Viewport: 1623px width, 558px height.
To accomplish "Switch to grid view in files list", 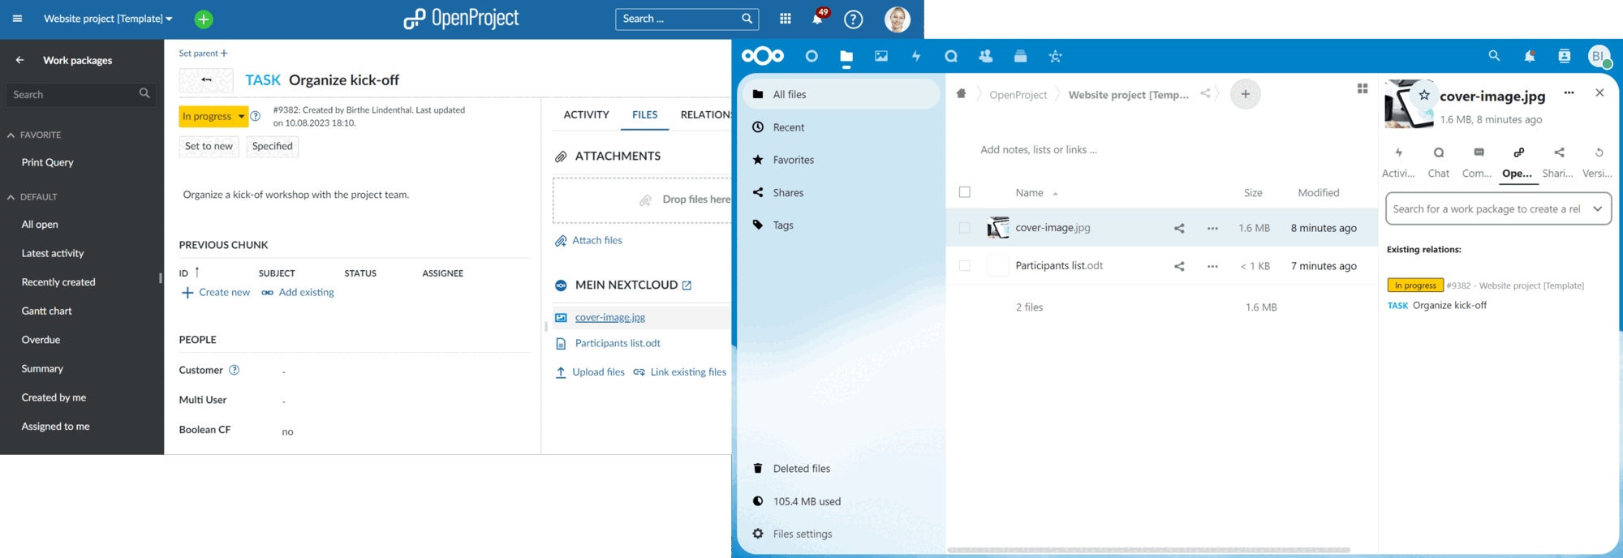I will tap(1363, 88).
